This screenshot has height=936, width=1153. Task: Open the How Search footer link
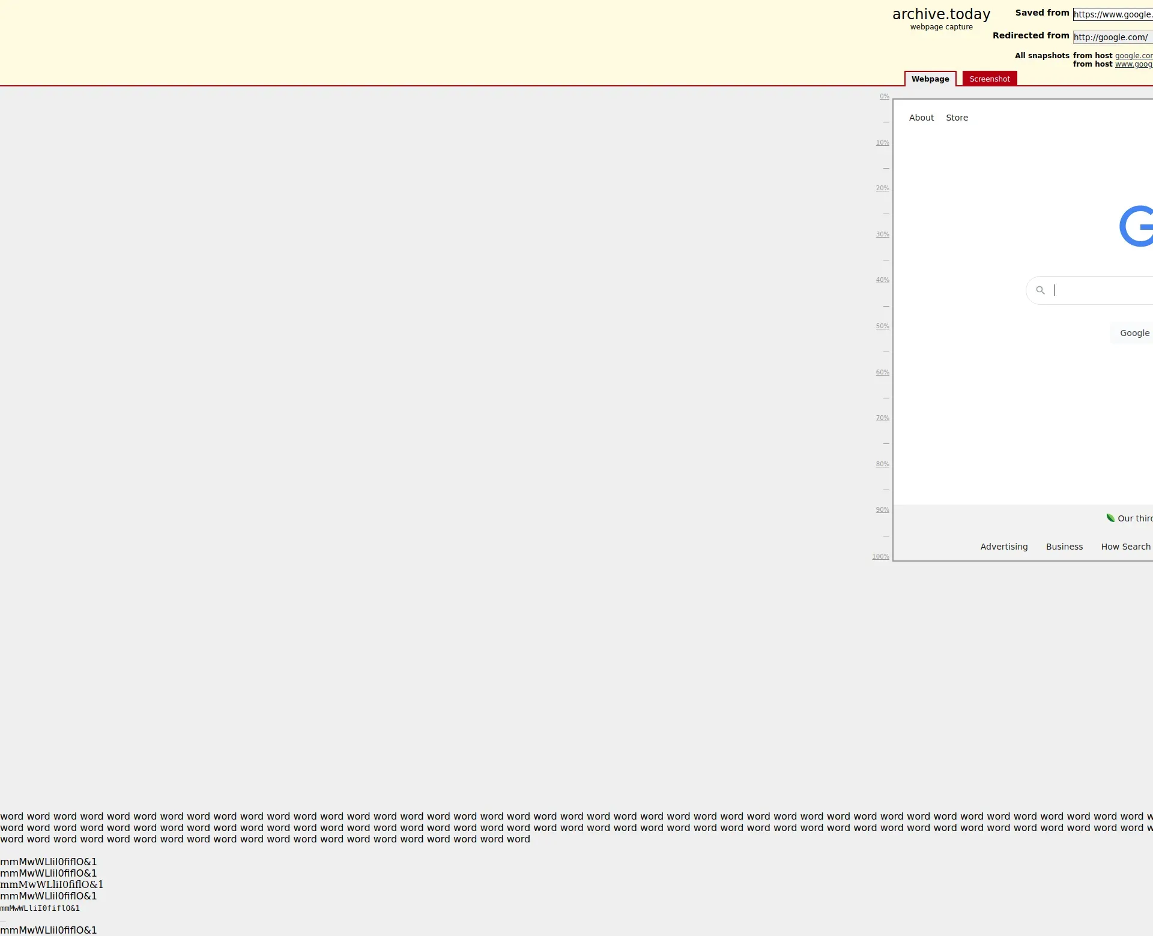point(1127,547)
